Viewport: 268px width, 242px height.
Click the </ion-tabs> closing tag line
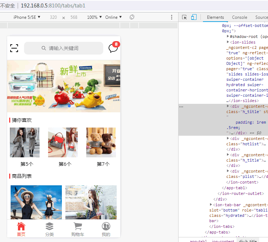(222, 226)
